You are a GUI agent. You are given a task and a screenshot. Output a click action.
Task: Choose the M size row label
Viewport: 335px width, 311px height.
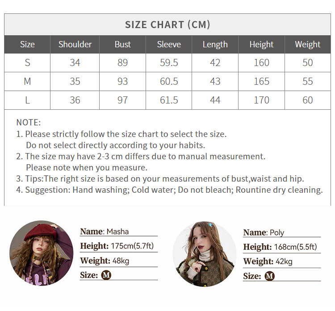tap(27, 82)
